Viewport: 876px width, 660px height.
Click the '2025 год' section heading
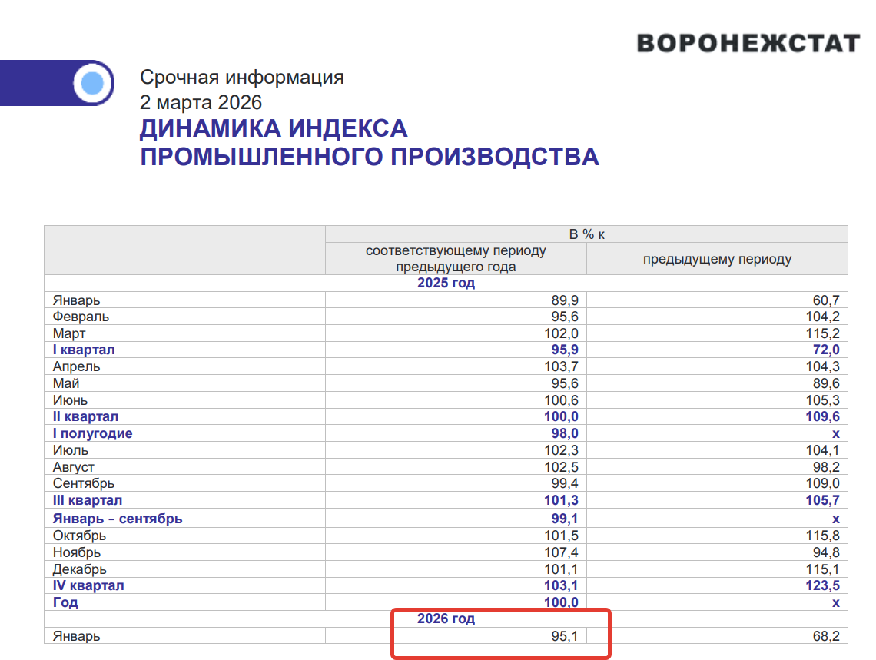coord(446,284)
